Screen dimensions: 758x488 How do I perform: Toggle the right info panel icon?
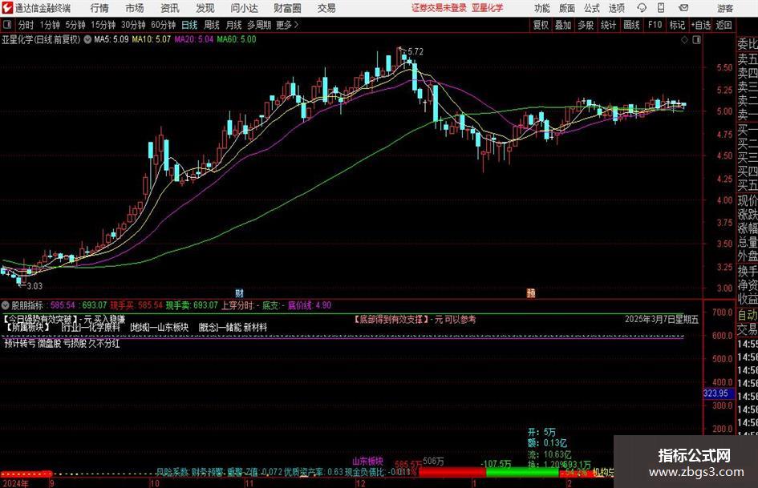pyautogui.click(x=696, y=40)
